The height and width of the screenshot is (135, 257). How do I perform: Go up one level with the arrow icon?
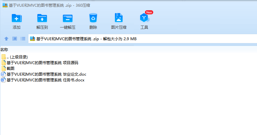pos(6,39)
